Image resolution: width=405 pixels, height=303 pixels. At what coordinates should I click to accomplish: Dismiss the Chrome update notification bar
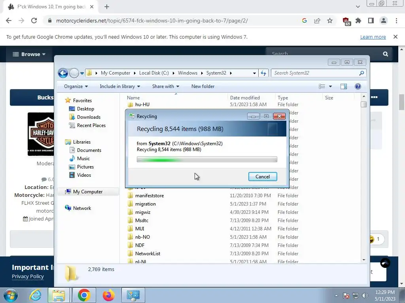(396, 37)
